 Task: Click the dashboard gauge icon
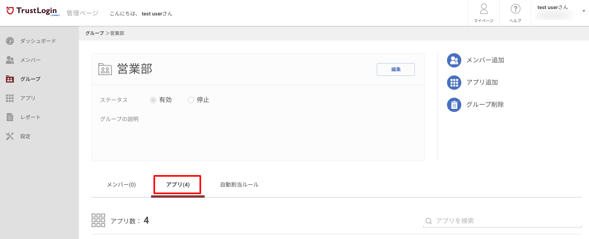(10, 41)
